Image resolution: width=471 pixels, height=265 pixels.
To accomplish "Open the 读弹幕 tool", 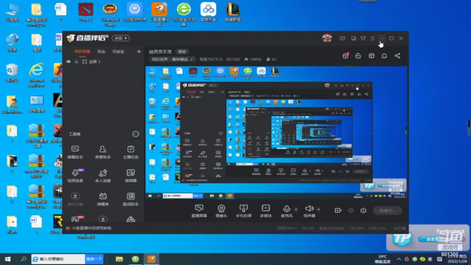I will [130, 175].
